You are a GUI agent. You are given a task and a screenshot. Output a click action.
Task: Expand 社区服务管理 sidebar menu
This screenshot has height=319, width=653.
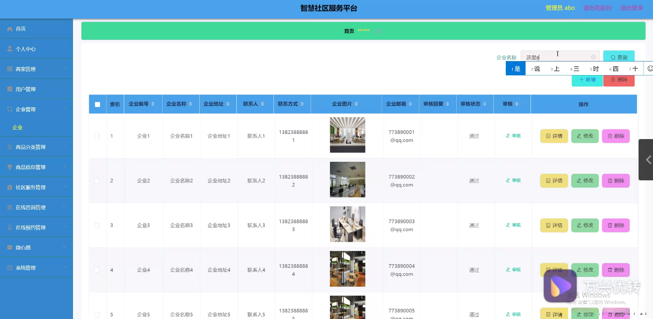coord(36,187)
